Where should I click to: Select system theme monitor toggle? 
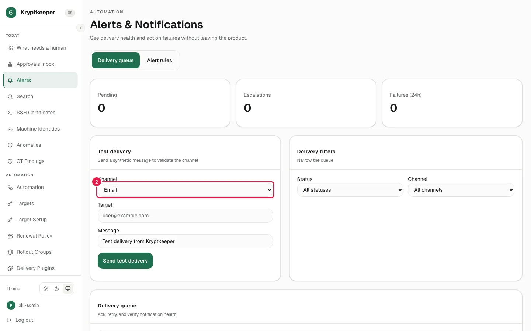[x=68, y=289]
